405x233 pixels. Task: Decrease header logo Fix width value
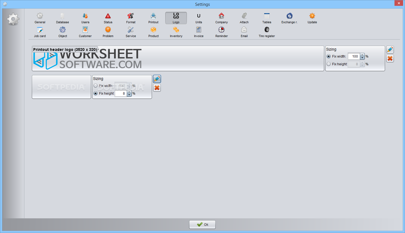[x=362, y=58]
